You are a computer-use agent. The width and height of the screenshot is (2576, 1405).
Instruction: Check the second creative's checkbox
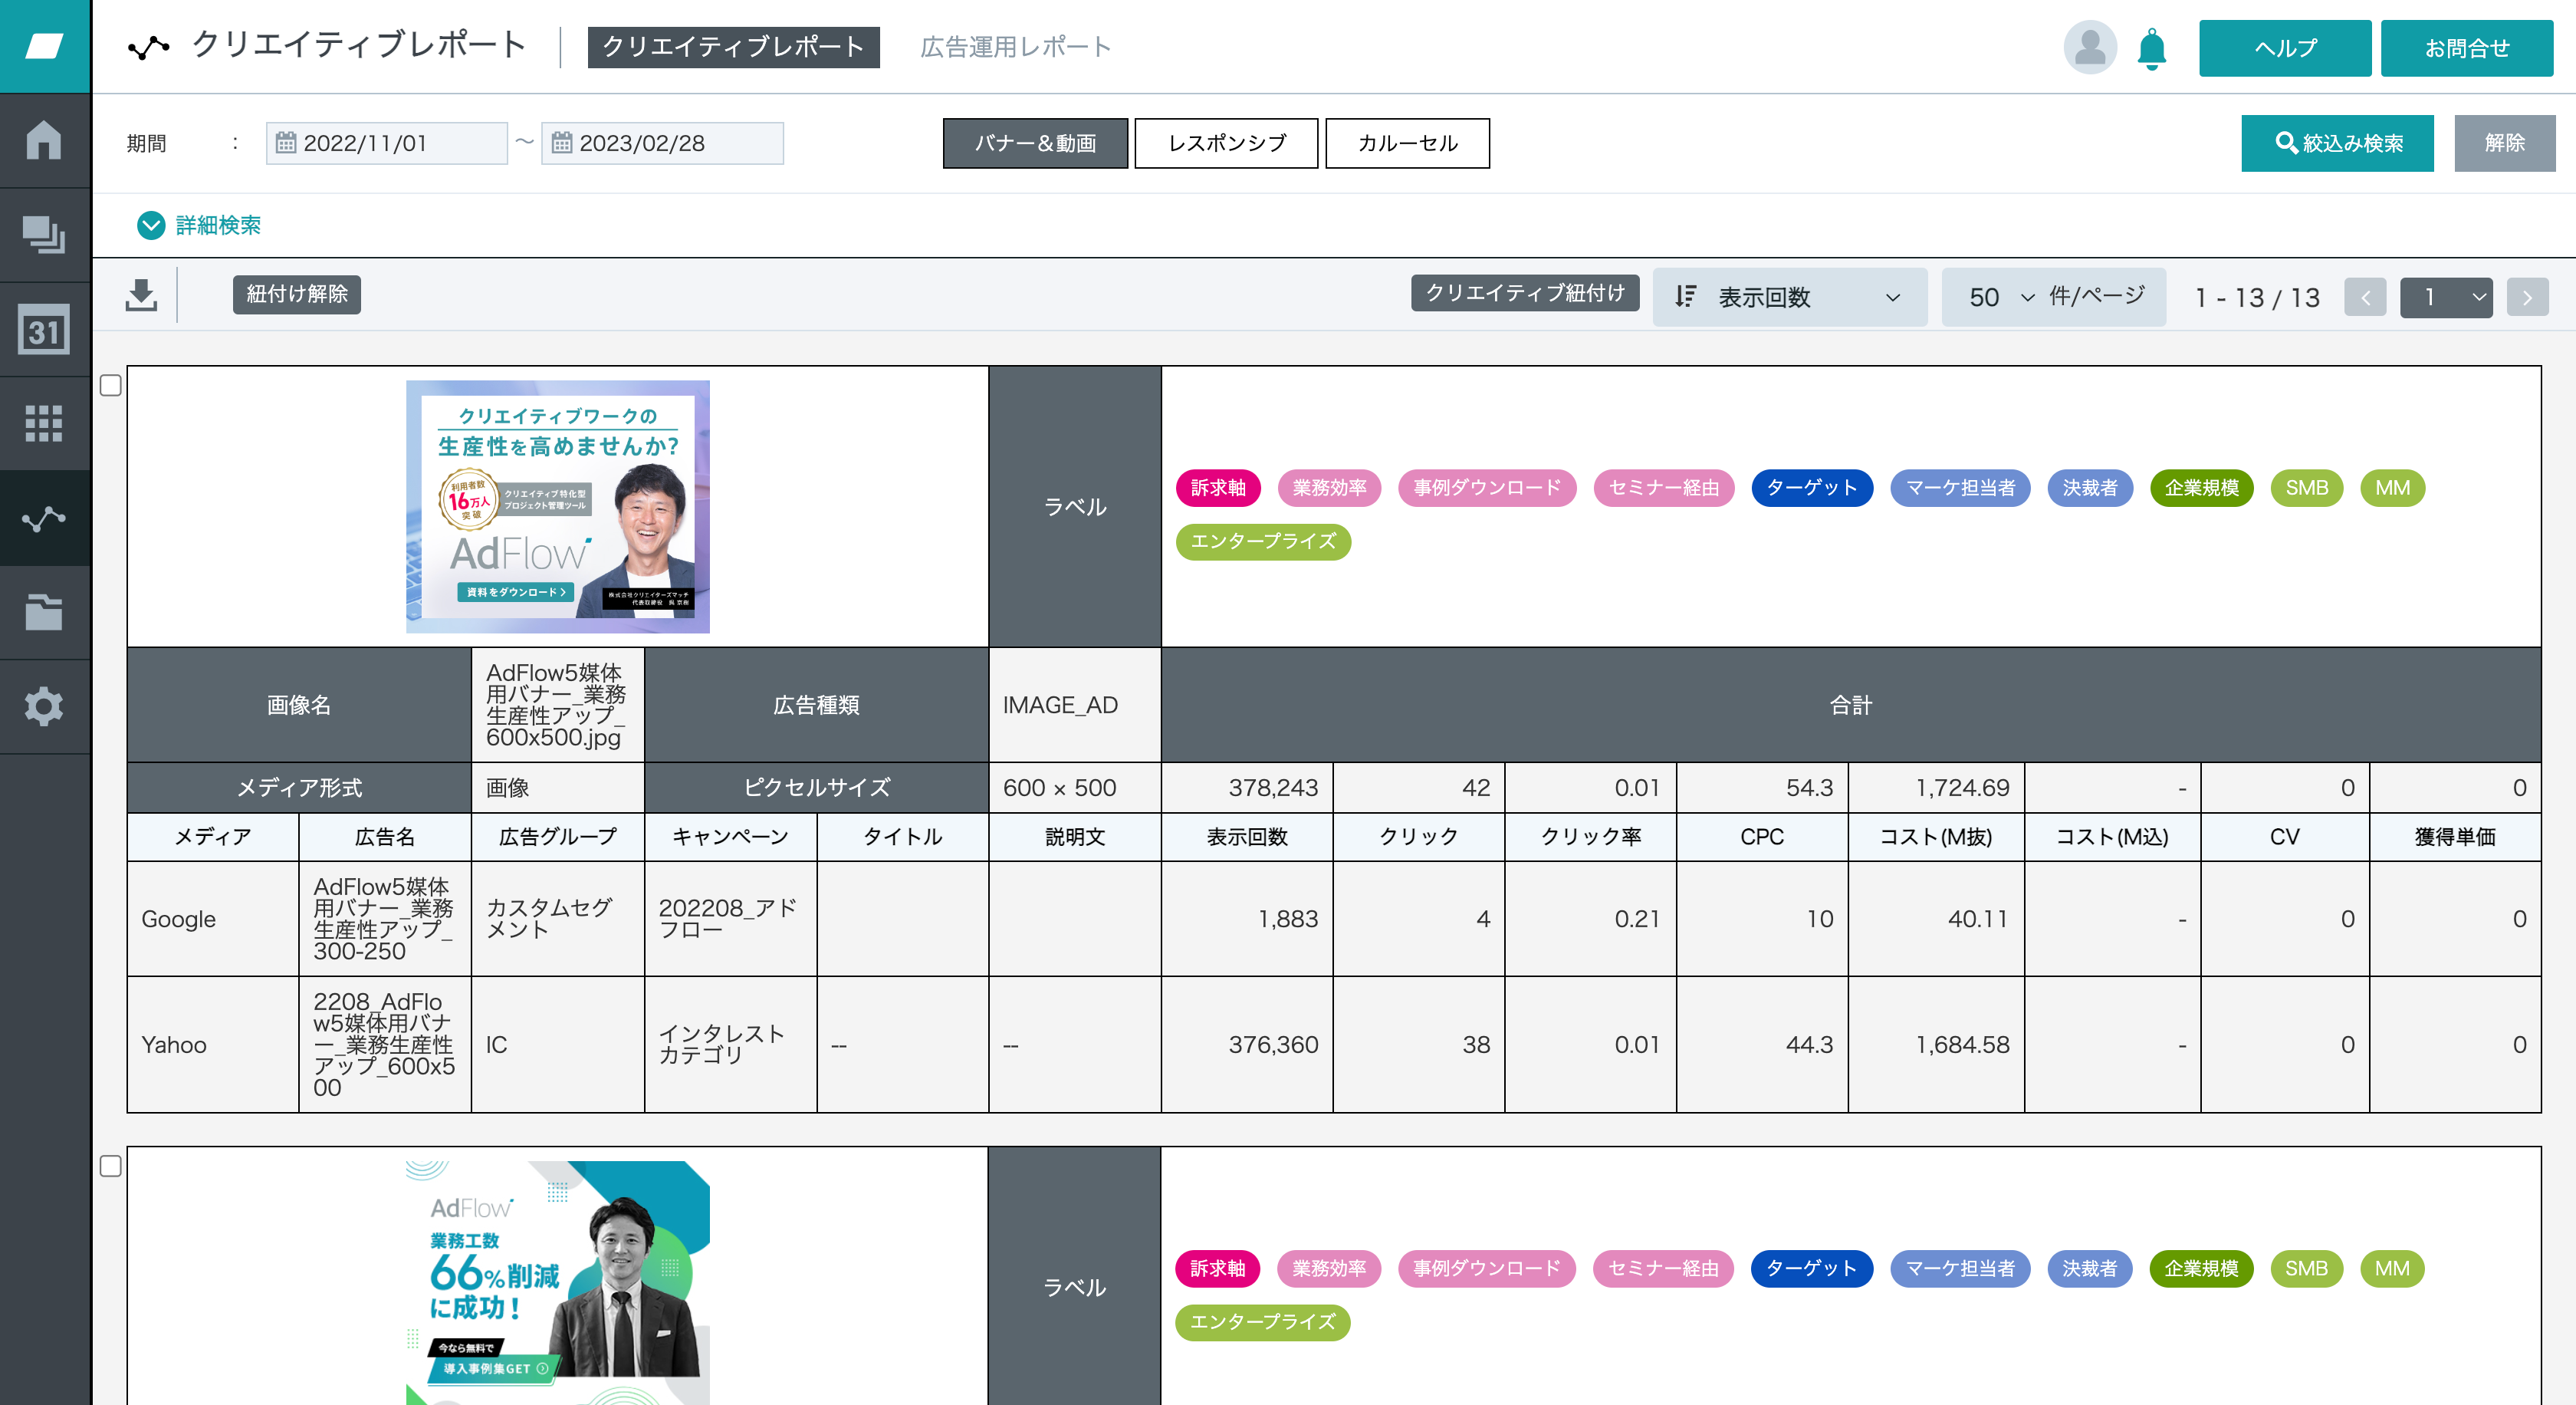[x=111, y=1166]
